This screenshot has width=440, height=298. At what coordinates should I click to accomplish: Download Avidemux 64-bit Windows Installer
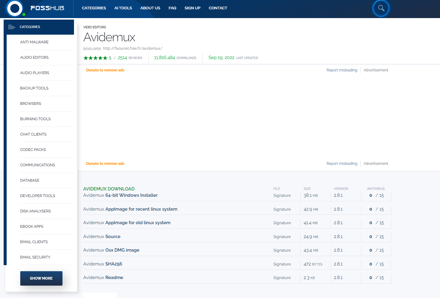(120, 195)
